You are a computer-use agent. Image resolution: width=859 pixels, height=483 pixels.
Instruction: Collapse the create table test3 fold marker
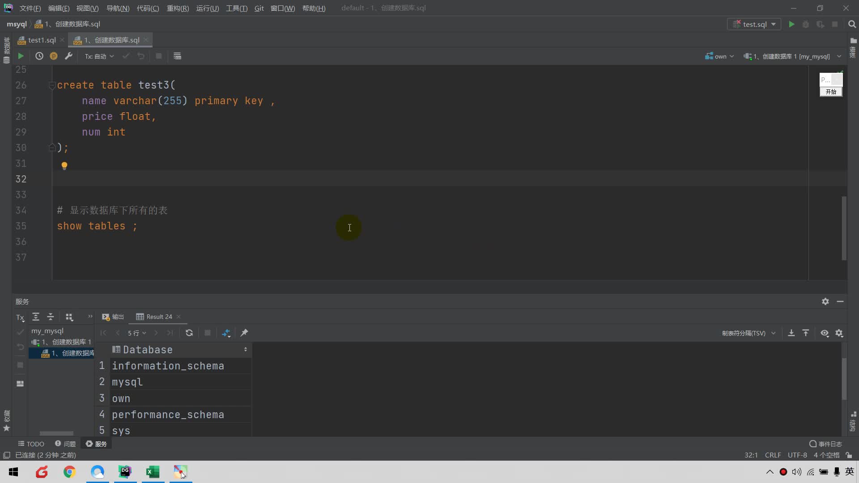52,85
